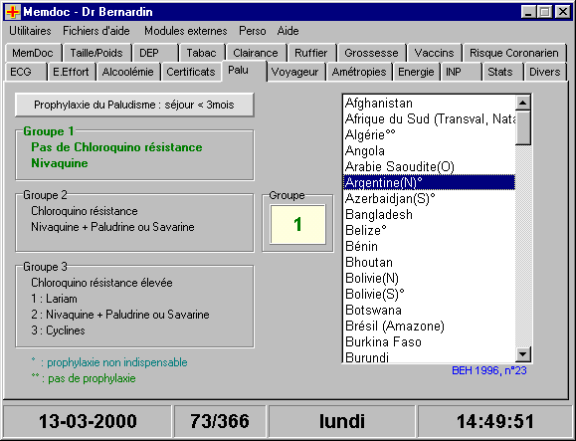This screenshot has width=576, height=441.
Task: Select Algérie°° in the list
Action: 429,134
